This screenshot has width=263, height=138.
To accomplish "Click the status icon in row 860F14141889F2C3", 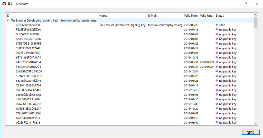I will 217,118.
